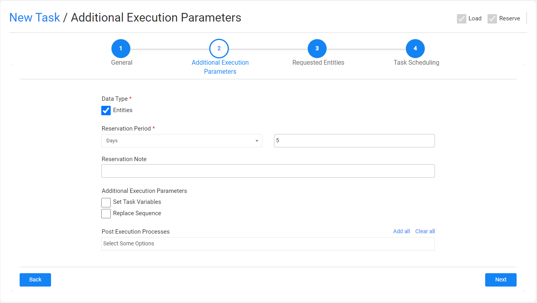Click the Add all link
The image size is (537, 303).
point(402,231)
